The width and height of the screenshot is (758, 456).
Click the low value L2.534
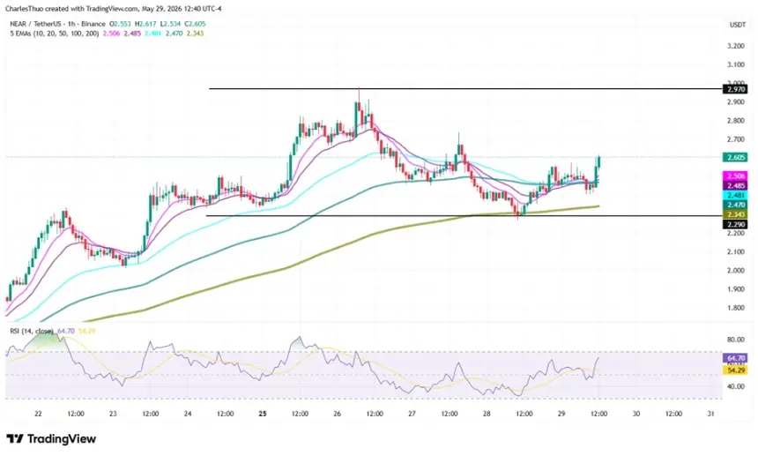click(171, 24)
